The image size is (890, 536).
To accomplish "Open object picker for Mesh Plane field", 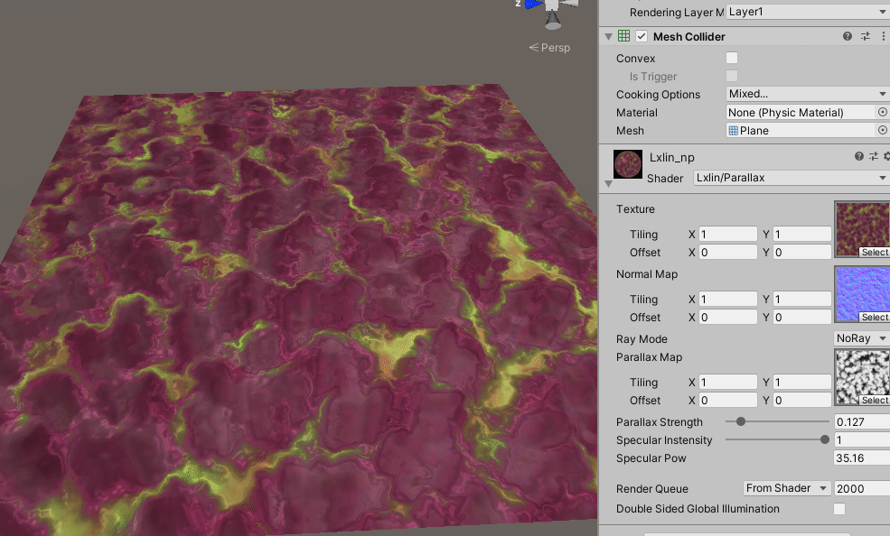I will click(x=883, y=131).
